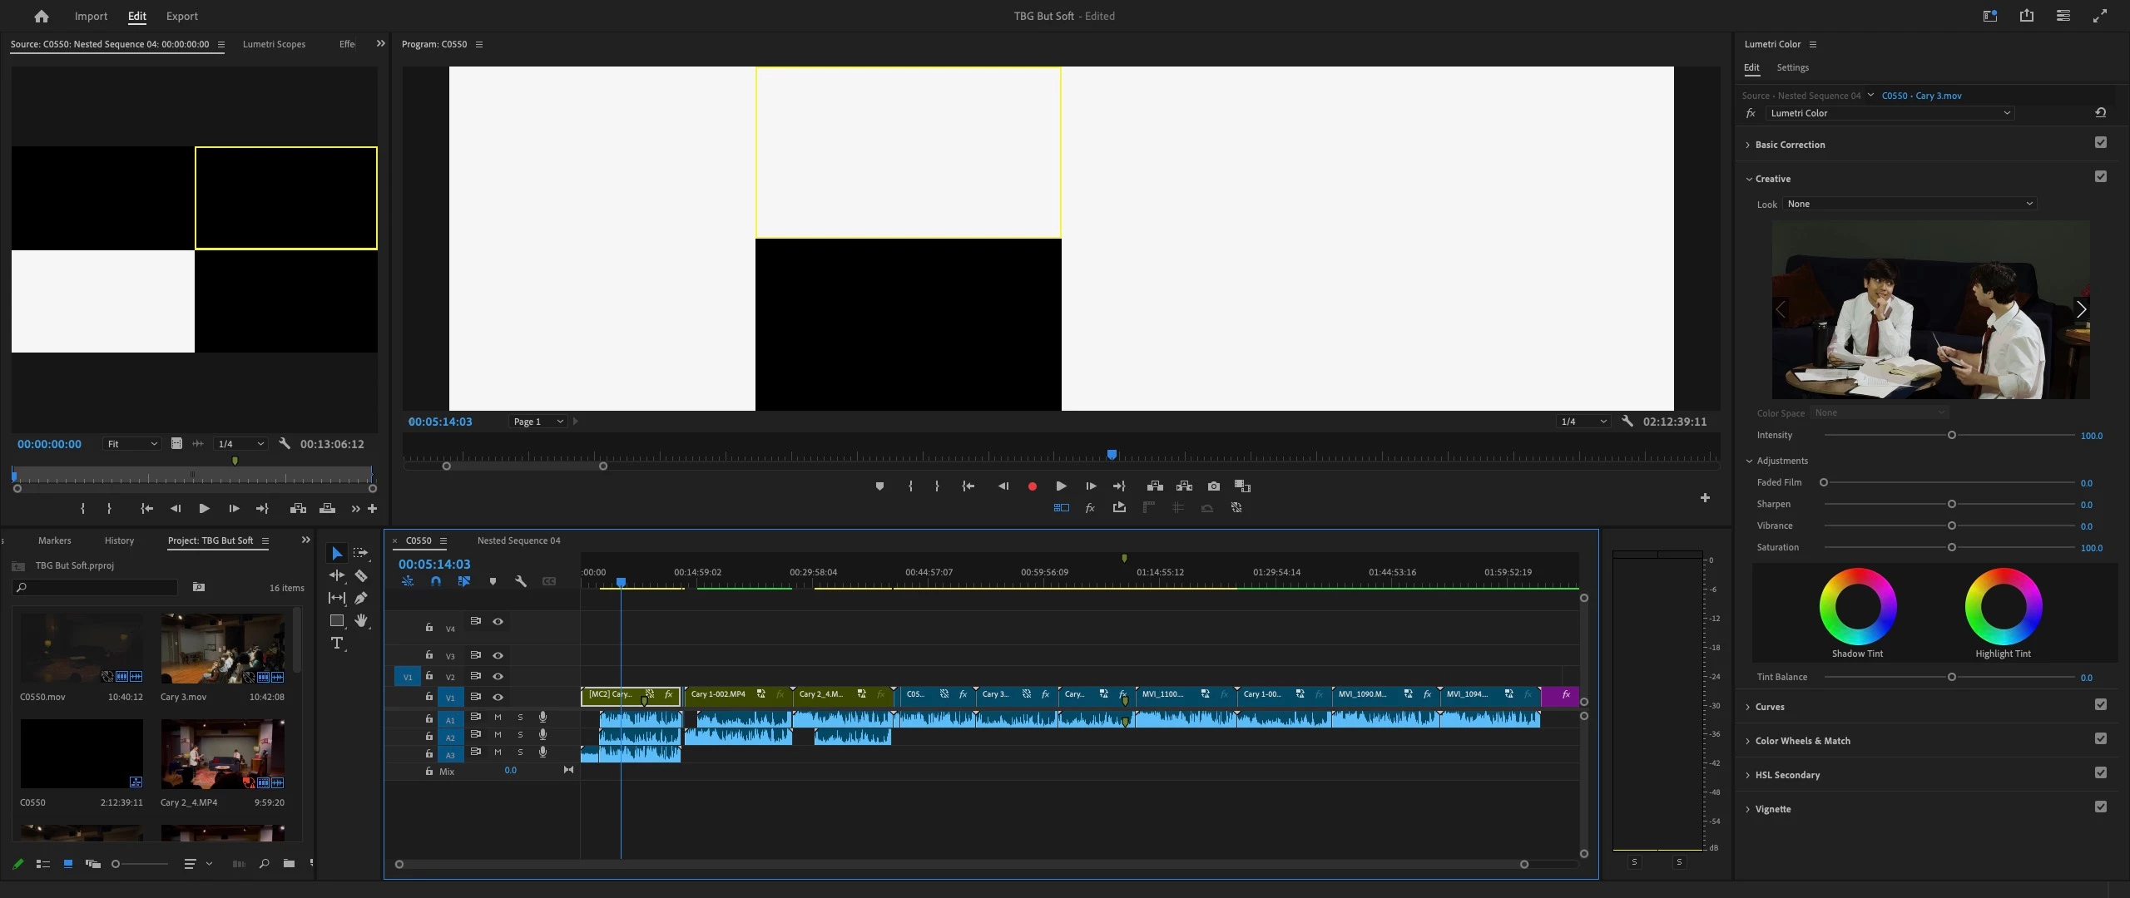Screen dimensions: 2130x898
Task: Select the Hand tool
Action: click(361, 620)
